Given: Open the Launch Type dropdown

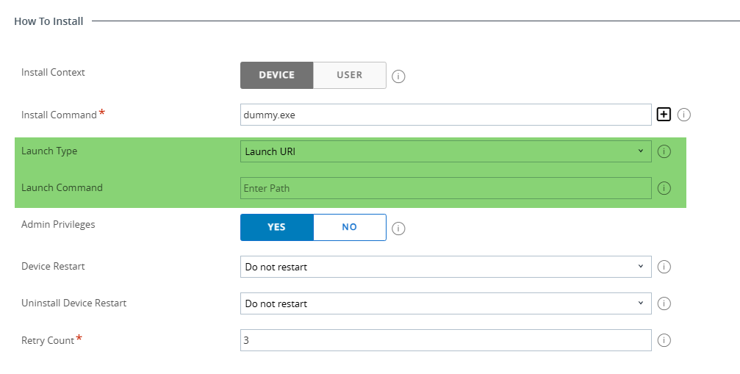Looking at the screenshot, I should [445, 152].
